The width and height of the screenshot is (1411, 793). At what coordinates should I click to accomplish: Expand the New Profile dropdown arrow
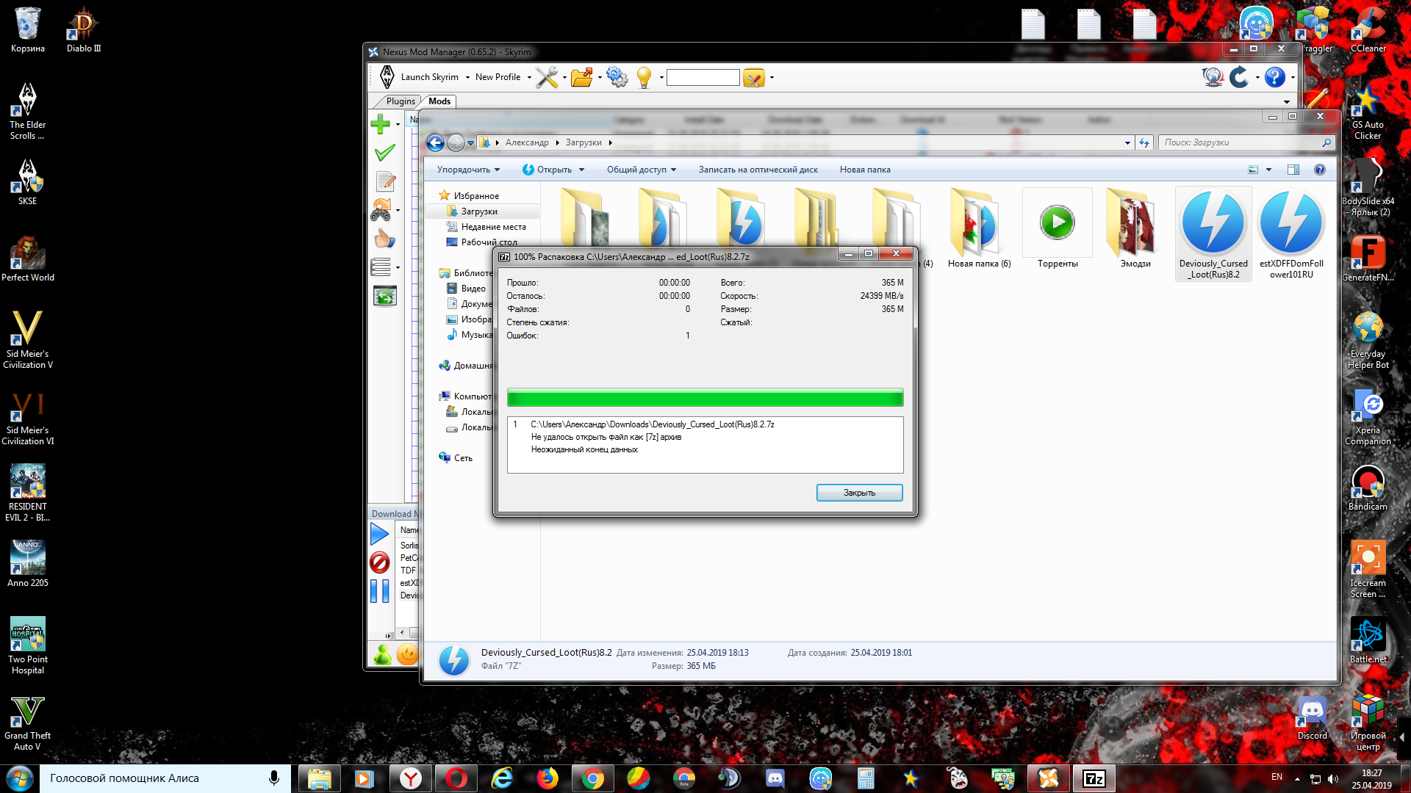tap(529, 77)
